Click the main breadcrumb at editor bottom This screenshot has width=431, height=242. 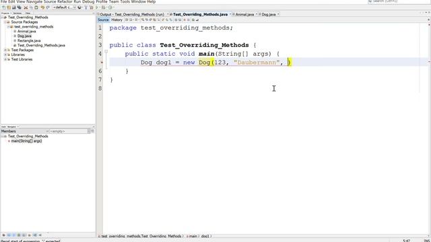[193, 236]
